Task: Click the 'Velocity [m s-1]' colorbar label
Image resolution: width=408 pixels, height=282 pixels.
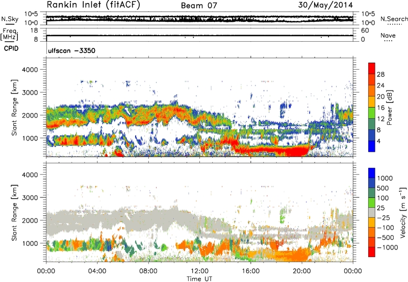Action: pos(403,212)
